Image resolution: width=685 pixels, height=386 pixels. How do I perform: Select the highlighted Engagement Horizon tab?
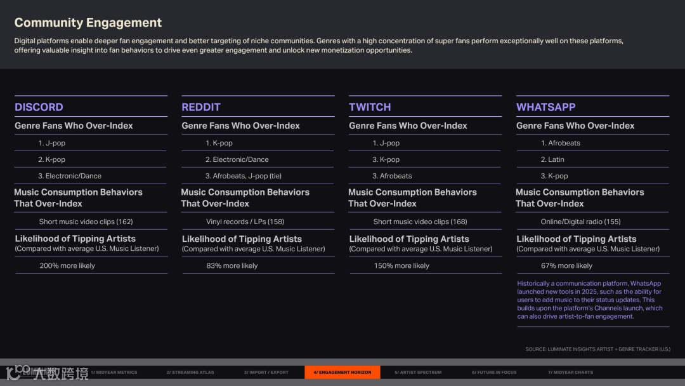(342, 373)
